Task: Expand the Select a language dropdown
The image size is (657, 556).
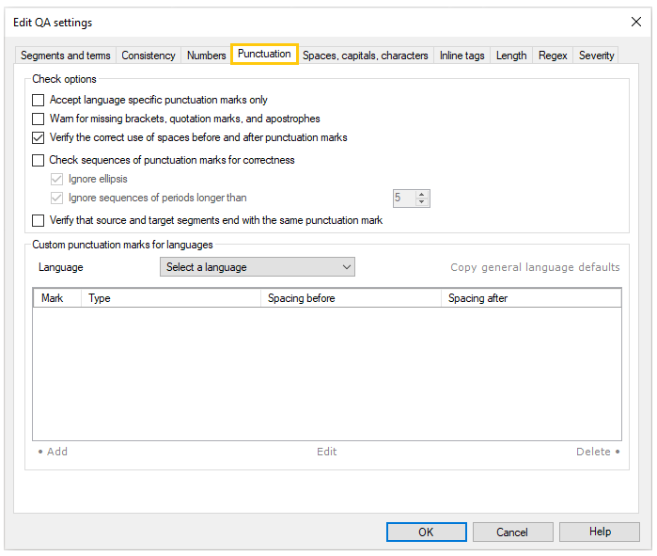Action: click(x=257, y=267)
